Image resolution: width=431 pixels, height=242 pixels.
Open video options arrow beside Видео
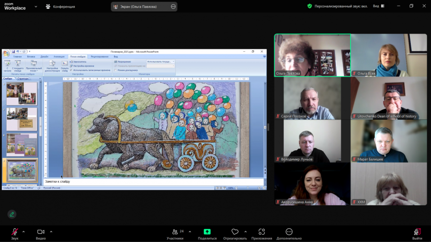point(51,232)
